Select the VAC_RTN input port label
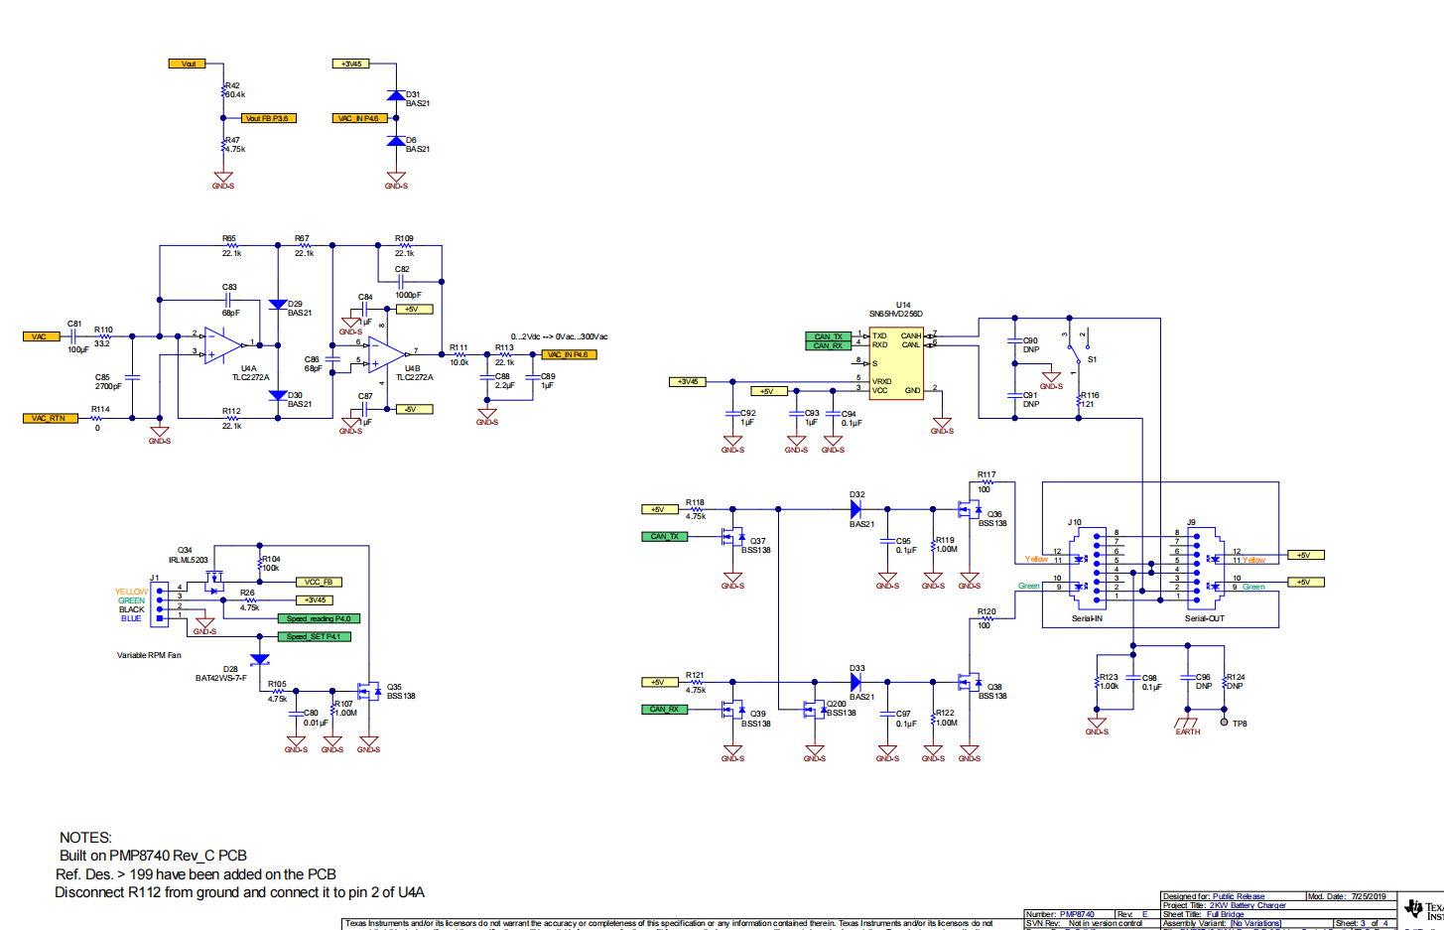 (x=50, y=418)
